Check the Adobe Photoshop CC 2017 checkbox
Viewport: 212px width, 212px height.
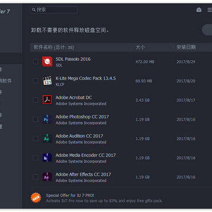coord(35,119)
